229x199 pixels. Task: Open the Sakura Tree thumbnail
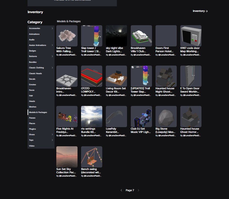[x=67, y=36]
